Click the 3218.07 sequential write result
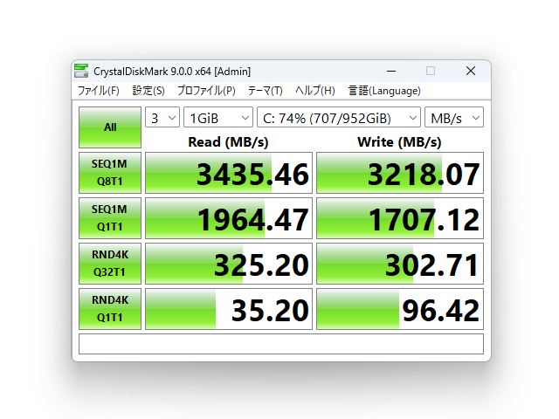The image size is (559, 419). point(400,173)
